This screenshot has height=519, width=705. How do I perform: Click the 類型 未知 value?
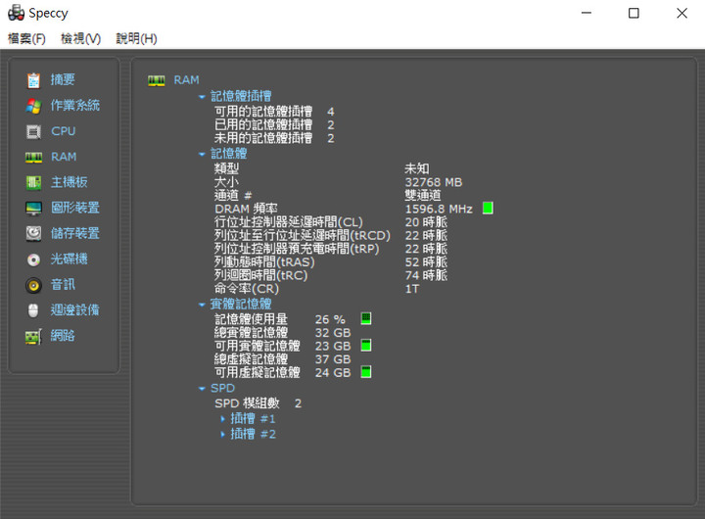417,168
